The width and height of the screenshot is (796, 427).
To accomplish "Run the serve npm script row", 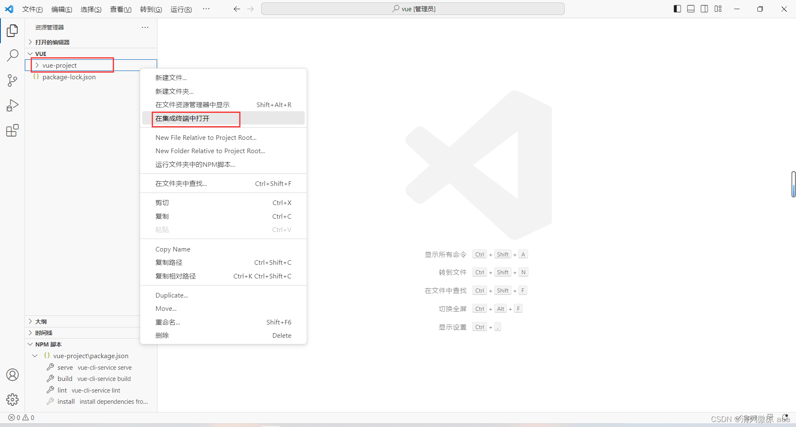I will tap(91, 367).
